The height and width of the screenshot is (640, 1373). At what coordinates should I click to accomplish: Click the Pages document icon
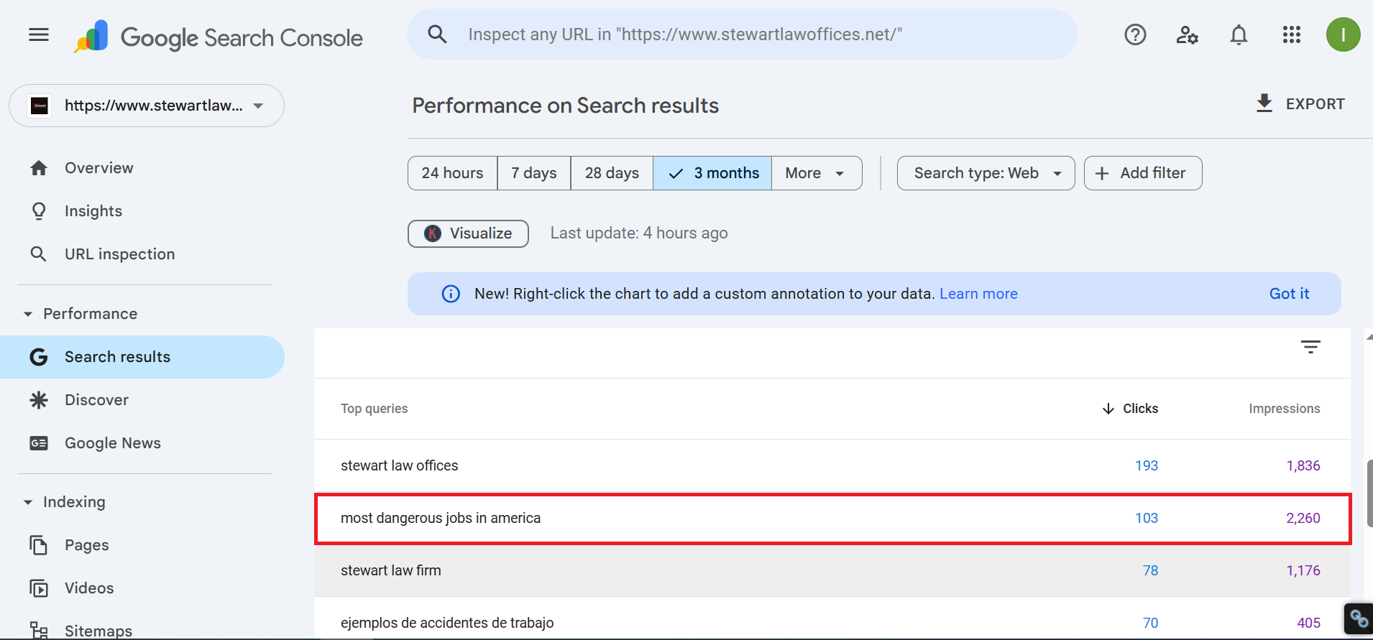pyautogui.click(x=39, y=545)
